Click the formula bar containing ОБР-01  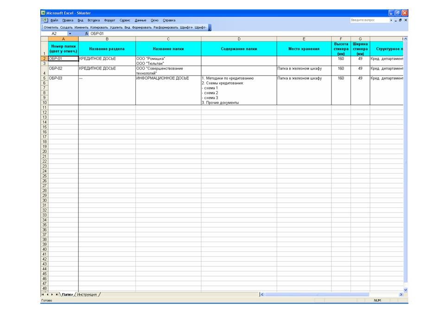point(246,33)
